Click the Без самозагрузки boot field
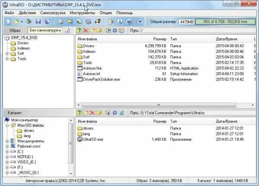 pyautogui.click(x=45, y=30)
